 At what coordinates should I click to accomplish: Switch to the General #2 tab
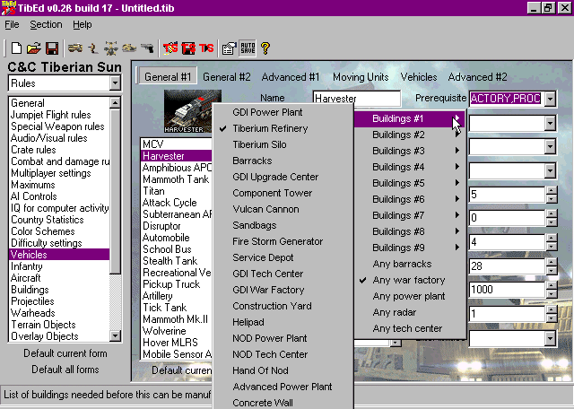point(227,77)
